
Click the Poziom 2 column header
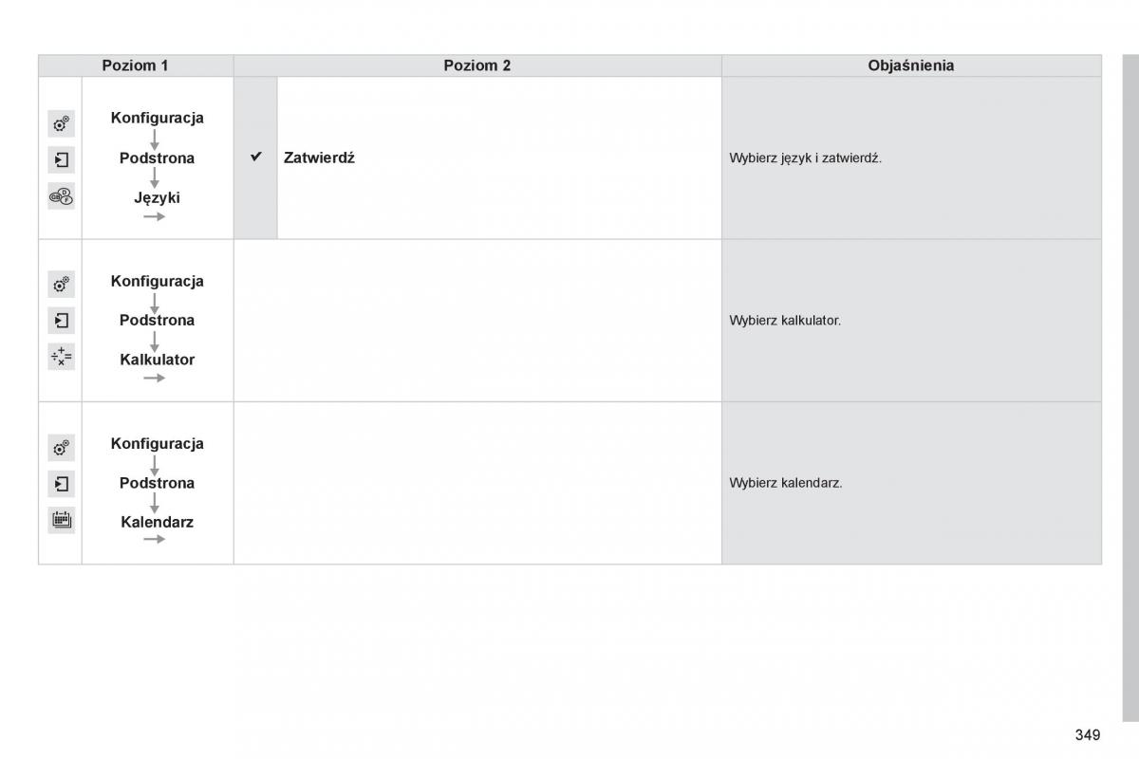tap(477, 65)
